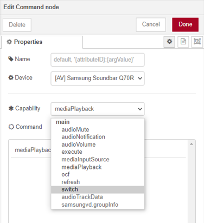
Task: Select the highlighted switch option
Action: (98, 189)
